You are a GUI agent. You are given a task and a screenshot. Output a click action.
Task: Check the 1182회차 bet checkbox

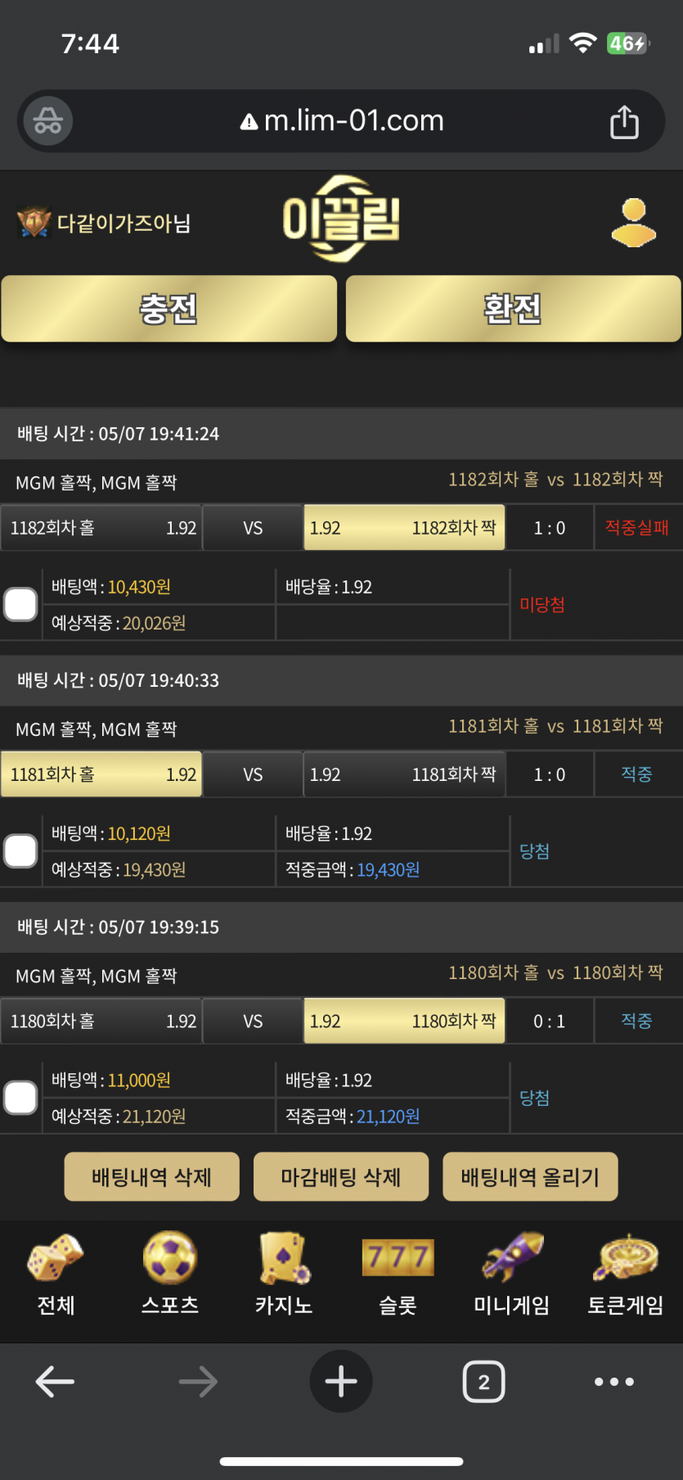tap(20, 605)
